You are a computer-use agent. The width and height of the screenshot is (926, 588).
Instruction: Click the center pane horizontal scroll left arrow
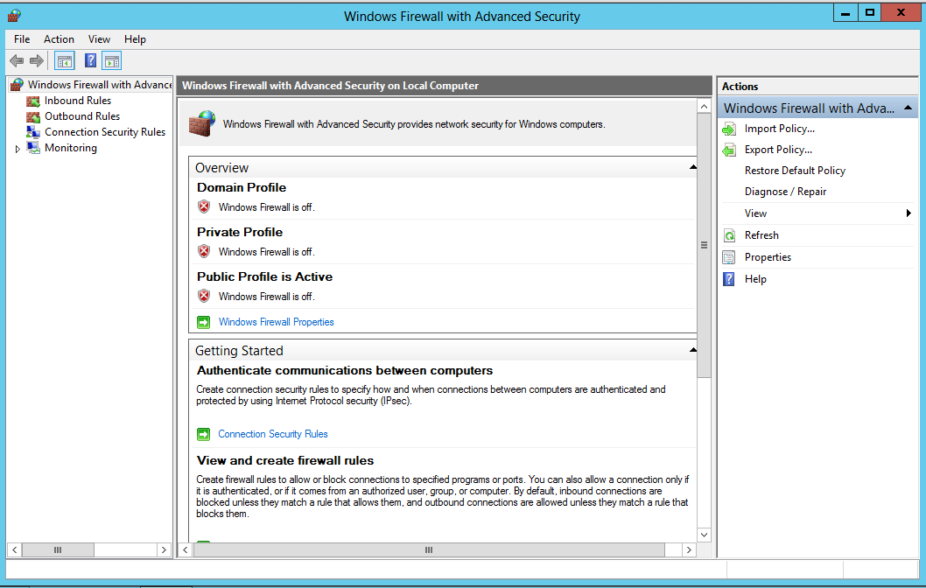[186, 550]
